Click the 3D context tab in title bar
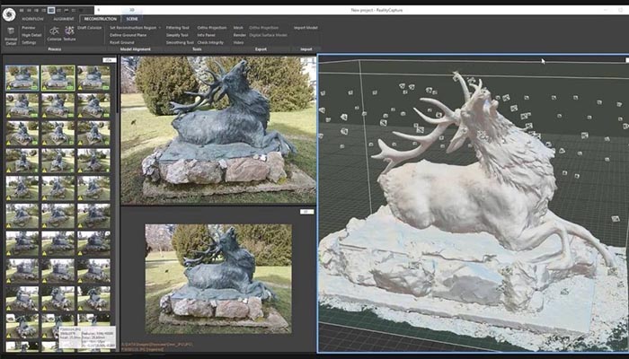629x359 pixels. (x=132, y=10)
